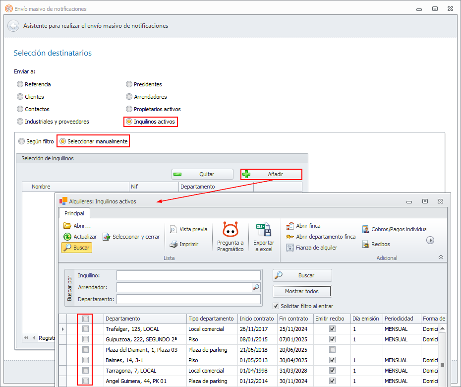
Task: Click into the Inquilino search field
Action: [188, 275]
